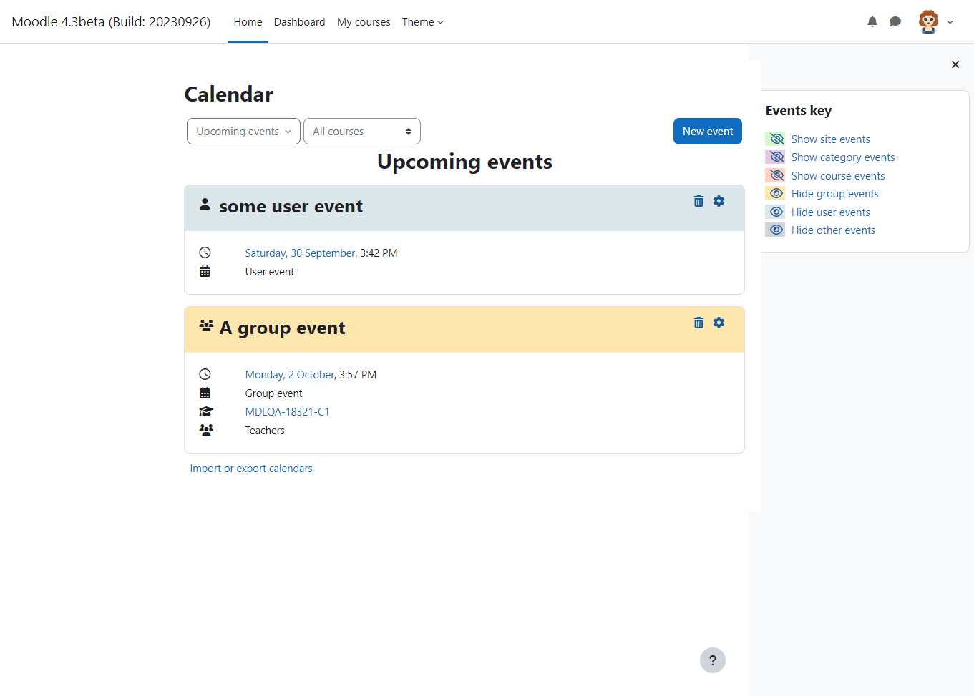Open My courses in navigation

364,22
